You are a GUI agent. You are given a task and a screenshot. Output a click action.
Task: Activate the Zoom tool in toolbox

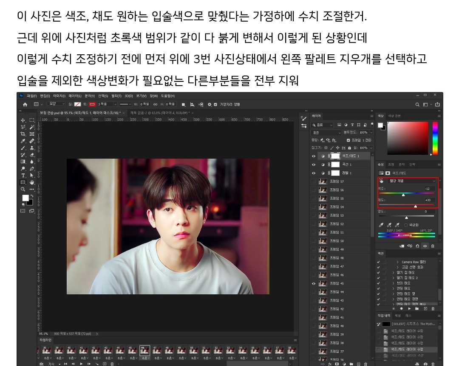[x=23, y=189]
